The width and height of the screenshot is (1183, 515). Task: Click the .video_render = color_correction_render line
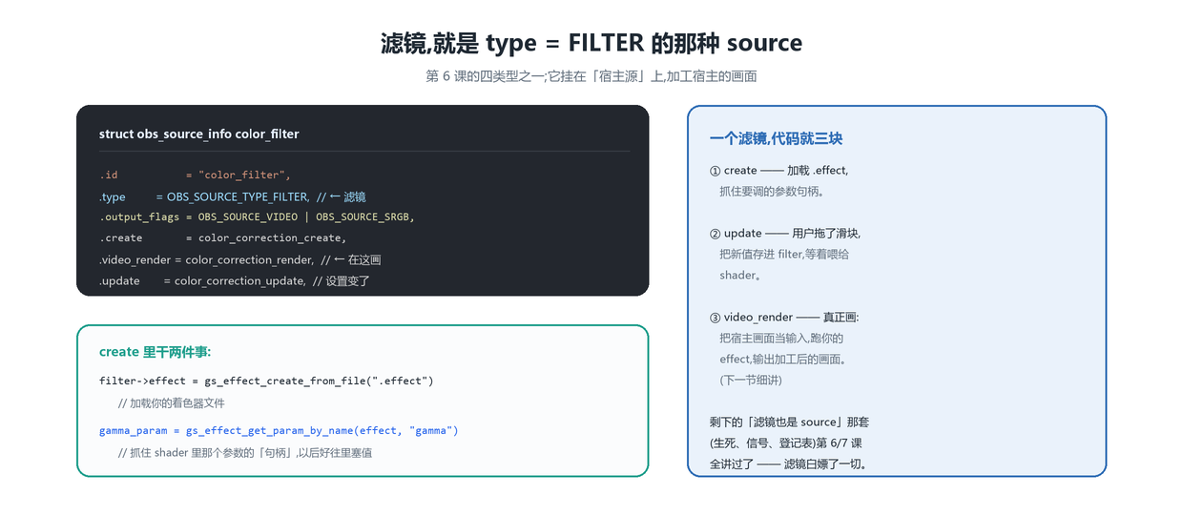(x=240, y=259)
